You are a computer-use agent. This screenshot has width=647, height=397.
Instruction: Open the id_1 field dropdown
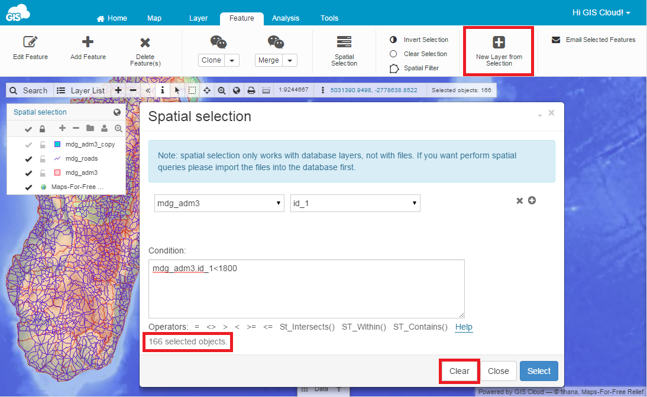pos(355,203)
